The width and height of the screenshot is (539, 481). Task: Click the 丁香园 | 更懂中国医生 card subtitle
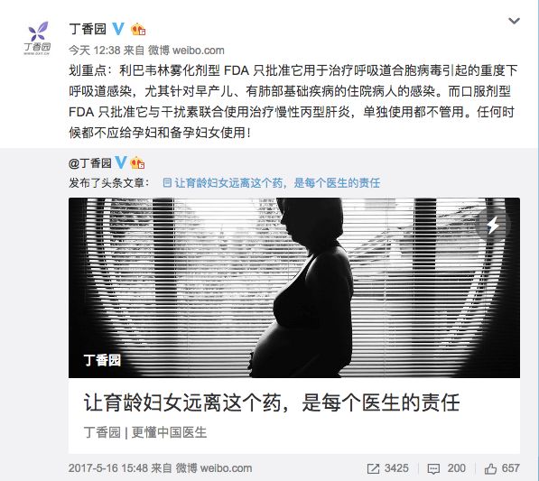pyautogui.click(x=145, y=432)
